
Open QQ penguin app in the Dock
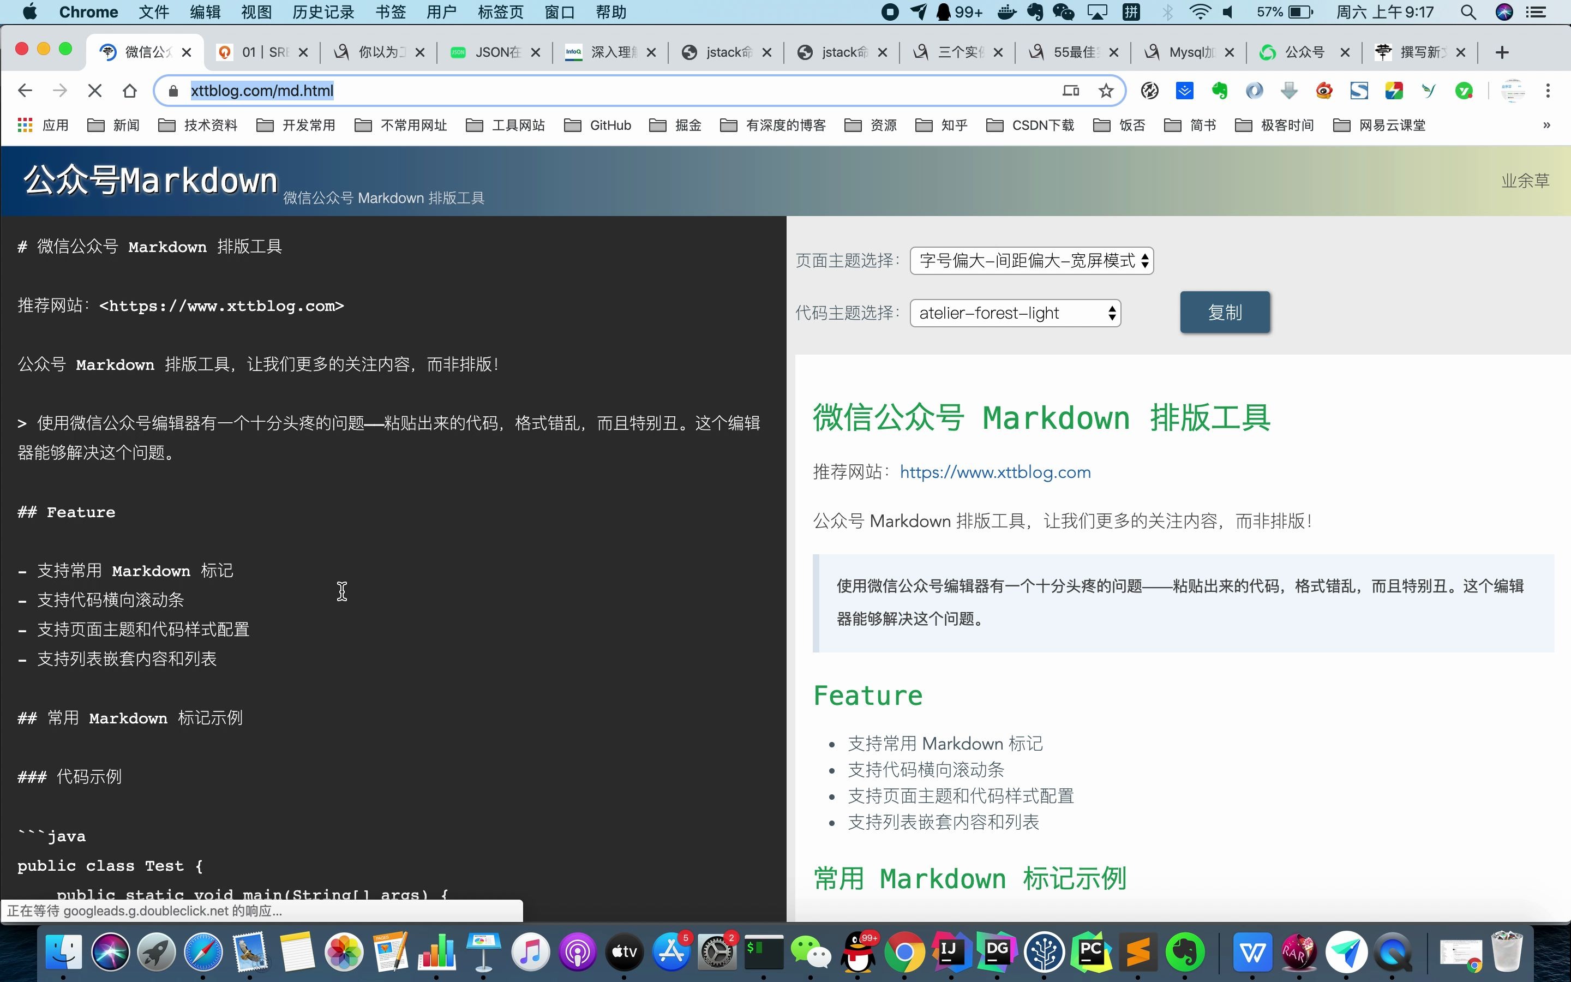(858, 953)
